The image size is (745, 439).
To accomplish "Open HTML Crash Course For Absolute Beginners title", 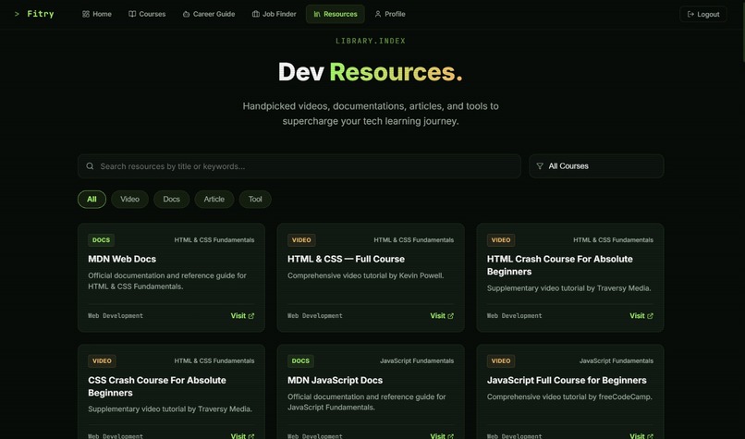I will click(x=560, y=265).
